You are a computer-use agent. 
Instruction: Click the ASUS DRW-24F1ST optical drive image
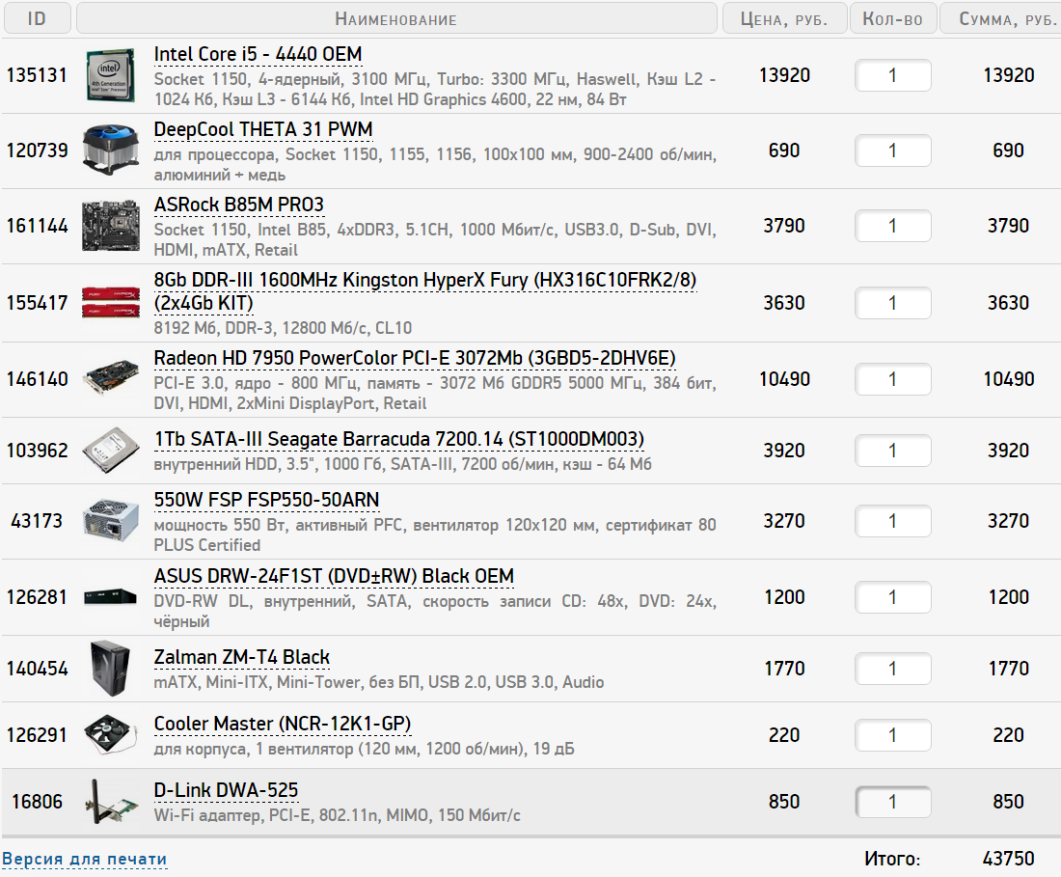tap(111, 597)
